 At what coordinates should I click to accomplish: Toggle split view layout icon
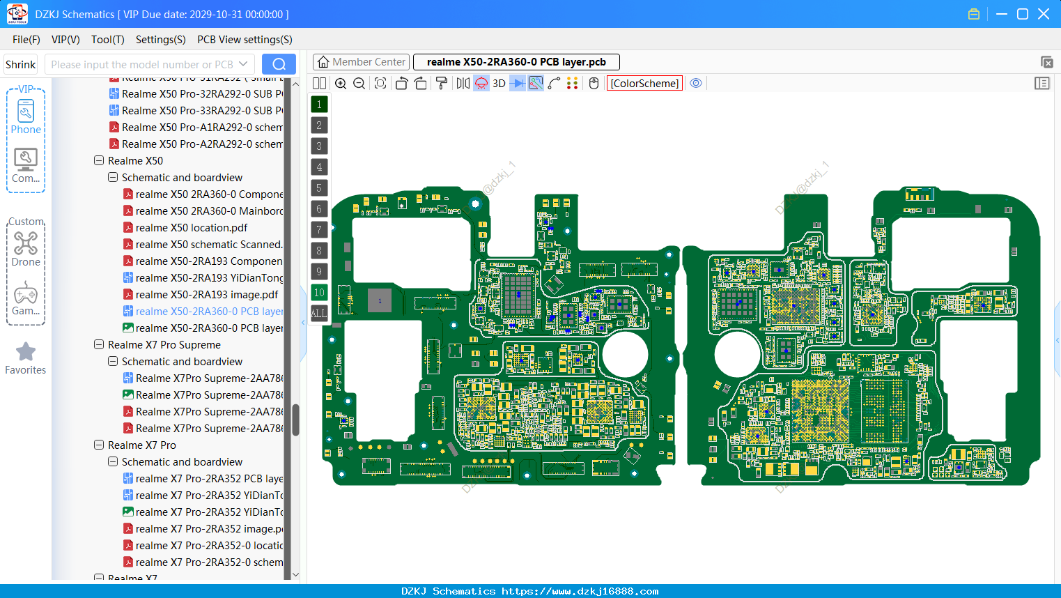coord(319,84)
